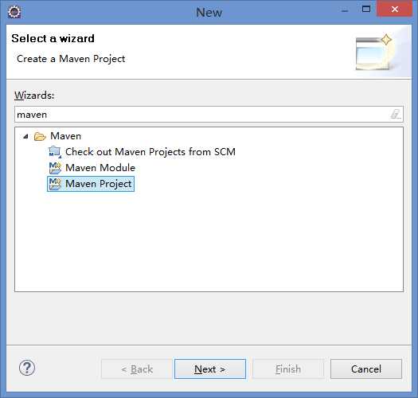Close the New dialog window
This screenshot has height=398, width=418.
[395, 9]
